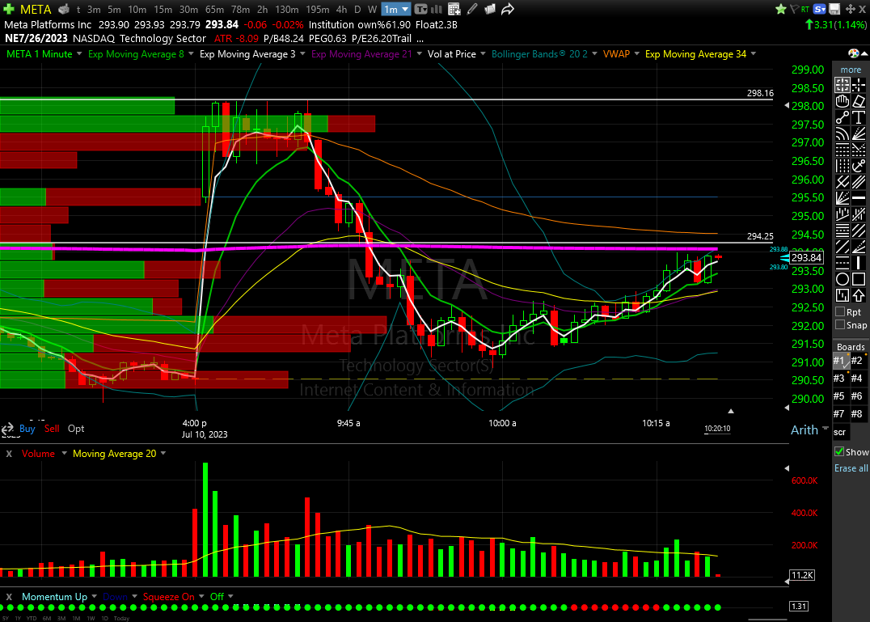Pick the circle shape drawing tool
The height and width of the screenshot is (622, 870).
point(843,279)
